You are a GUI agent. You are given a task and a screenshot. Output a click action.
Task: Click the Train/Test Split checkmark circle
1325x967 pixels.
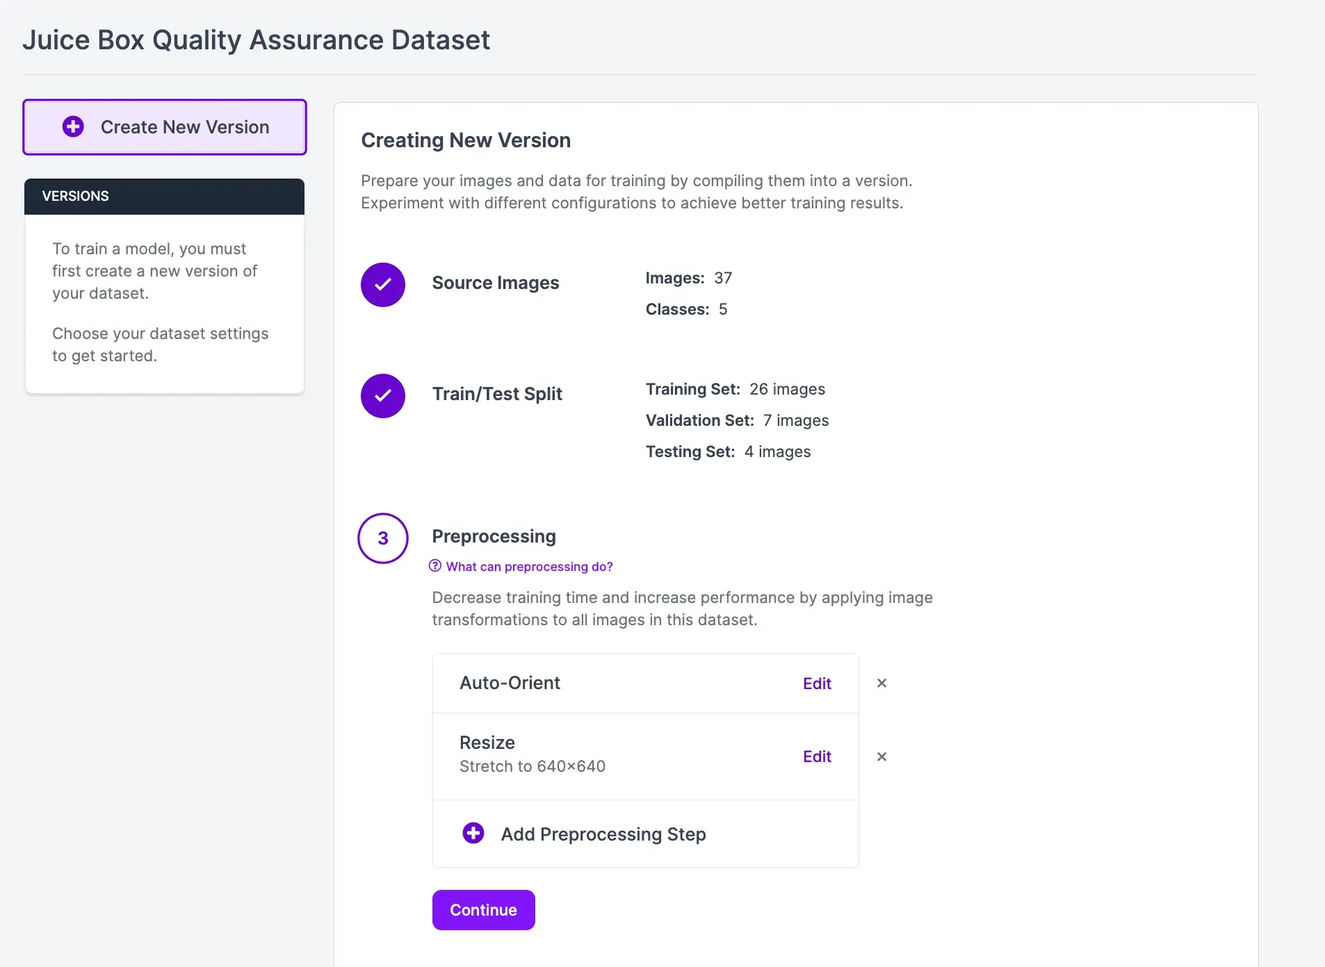pos(382,395)
